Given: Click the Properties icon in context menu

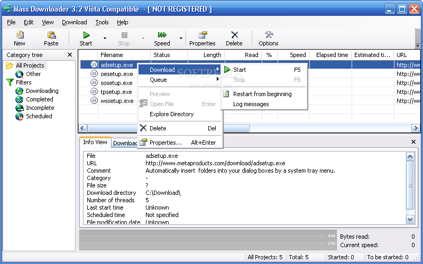Looking at the screenshot, I should tap(143, 142).
